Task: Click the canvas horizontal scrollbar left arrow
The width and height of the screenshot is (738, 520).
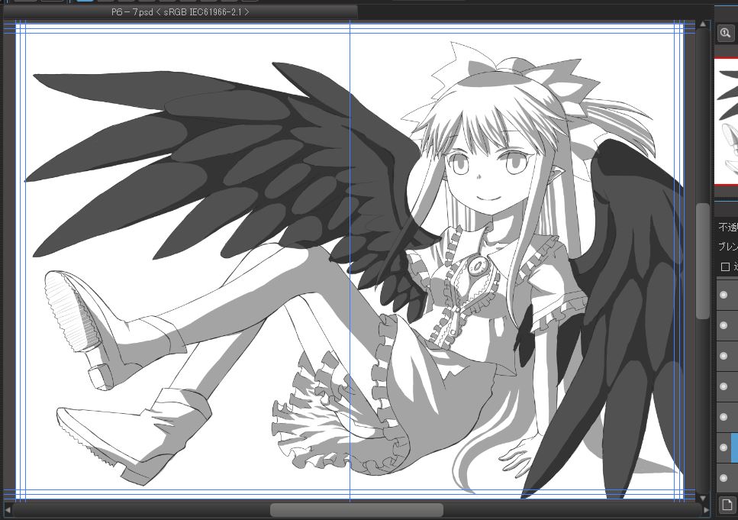Action: tap(8, 509)
